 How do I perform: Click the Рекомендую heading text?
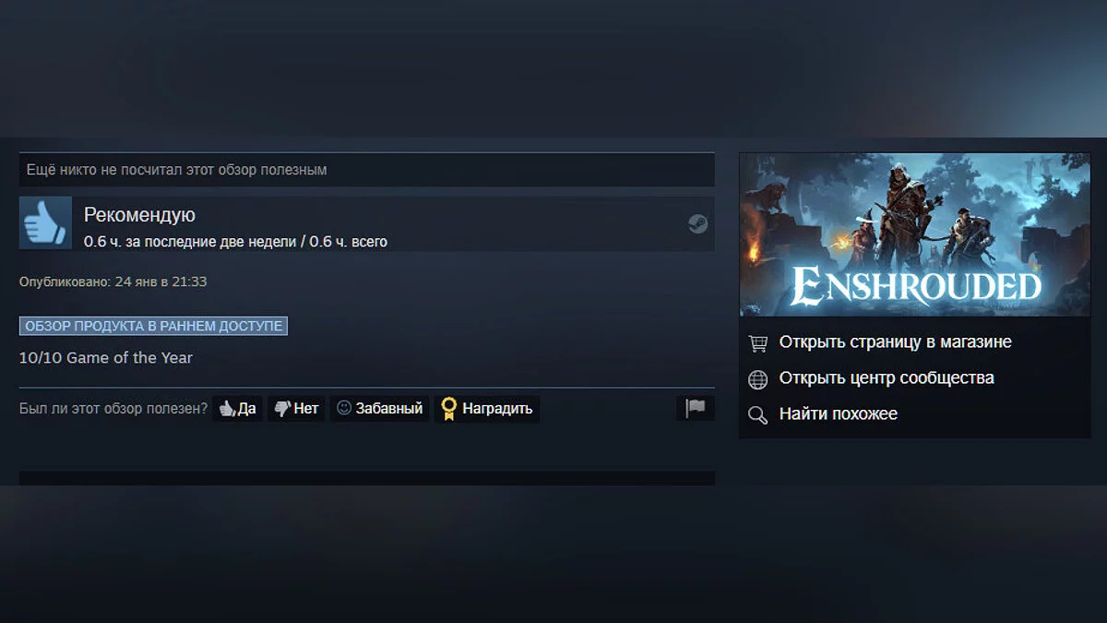click(139, 215)
